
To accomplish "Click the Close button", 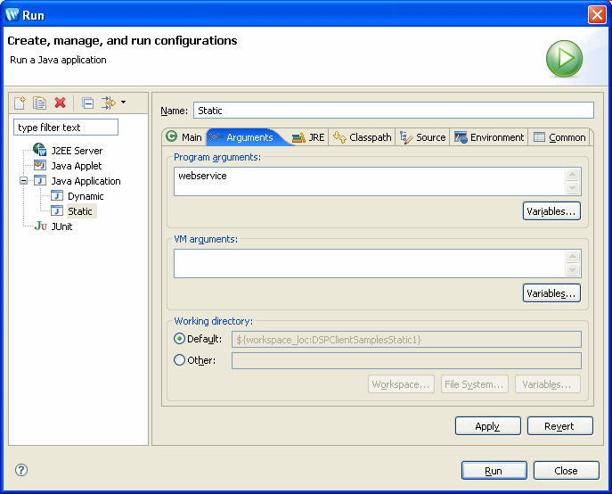I will pos(566,471).
